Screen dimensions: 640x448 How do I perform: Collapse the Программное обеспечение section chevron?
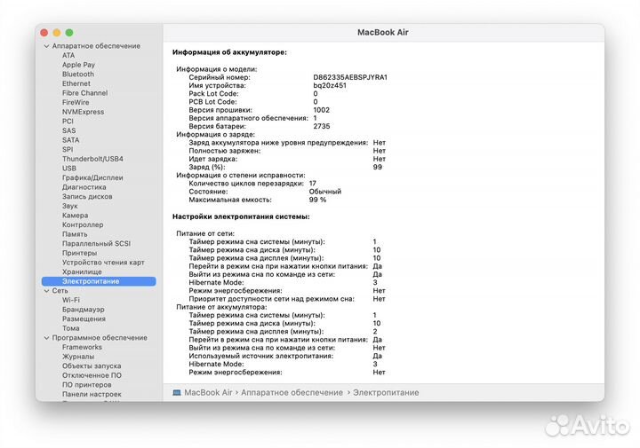[x=46, y=338]
